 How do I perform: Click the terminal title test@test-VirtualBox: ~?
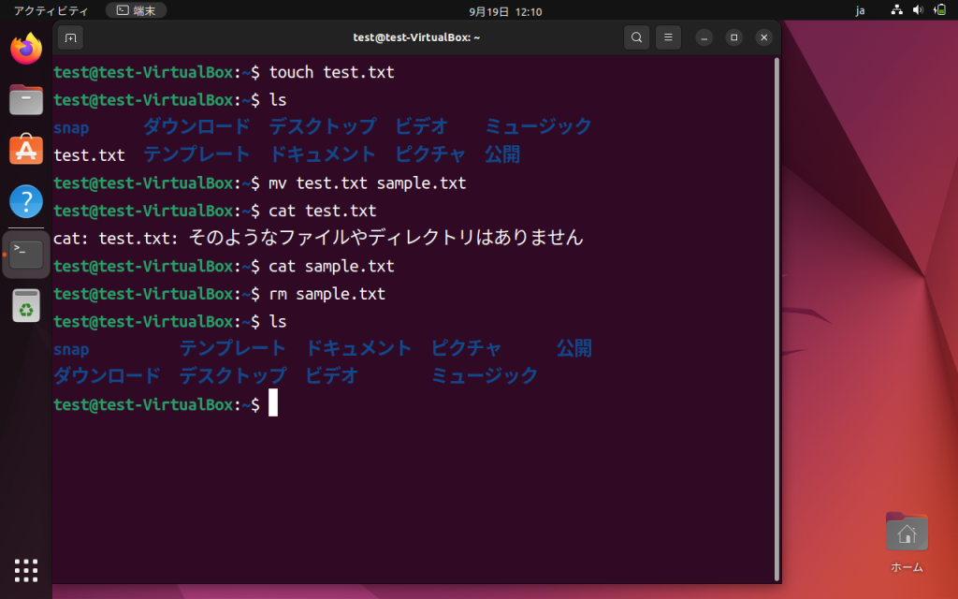tap(416, 37)
